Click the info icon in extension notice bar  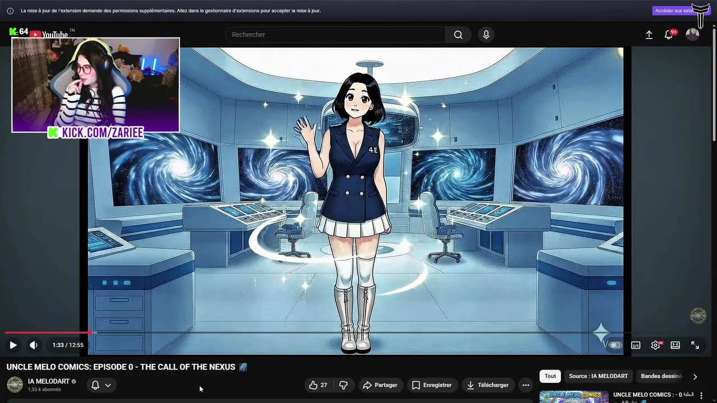(x=10, y=11)
